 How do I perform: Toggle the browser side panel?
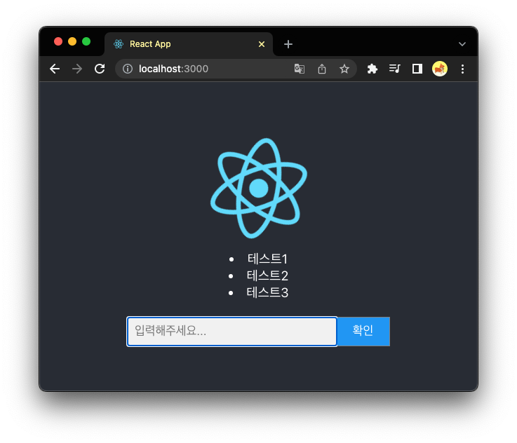417,69
